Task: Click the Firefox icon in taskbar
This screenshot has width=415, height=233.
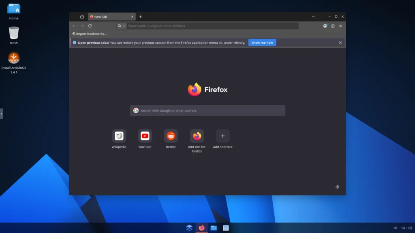Action: [201, 228]
